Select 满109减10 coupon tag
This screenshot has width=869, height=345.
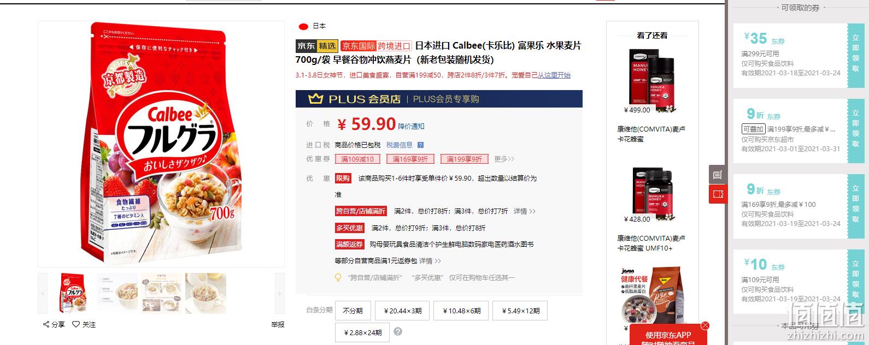tap(357, 159)
